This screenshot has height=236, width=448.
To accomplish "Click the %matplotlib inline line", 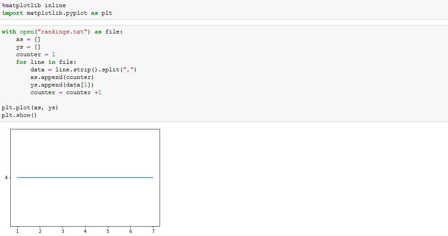I will (x=34, y=5).
